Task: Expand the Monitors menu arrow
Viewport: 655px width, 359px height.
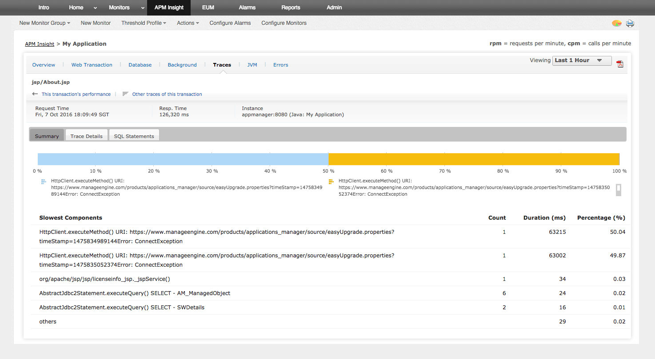Action: 142,8
